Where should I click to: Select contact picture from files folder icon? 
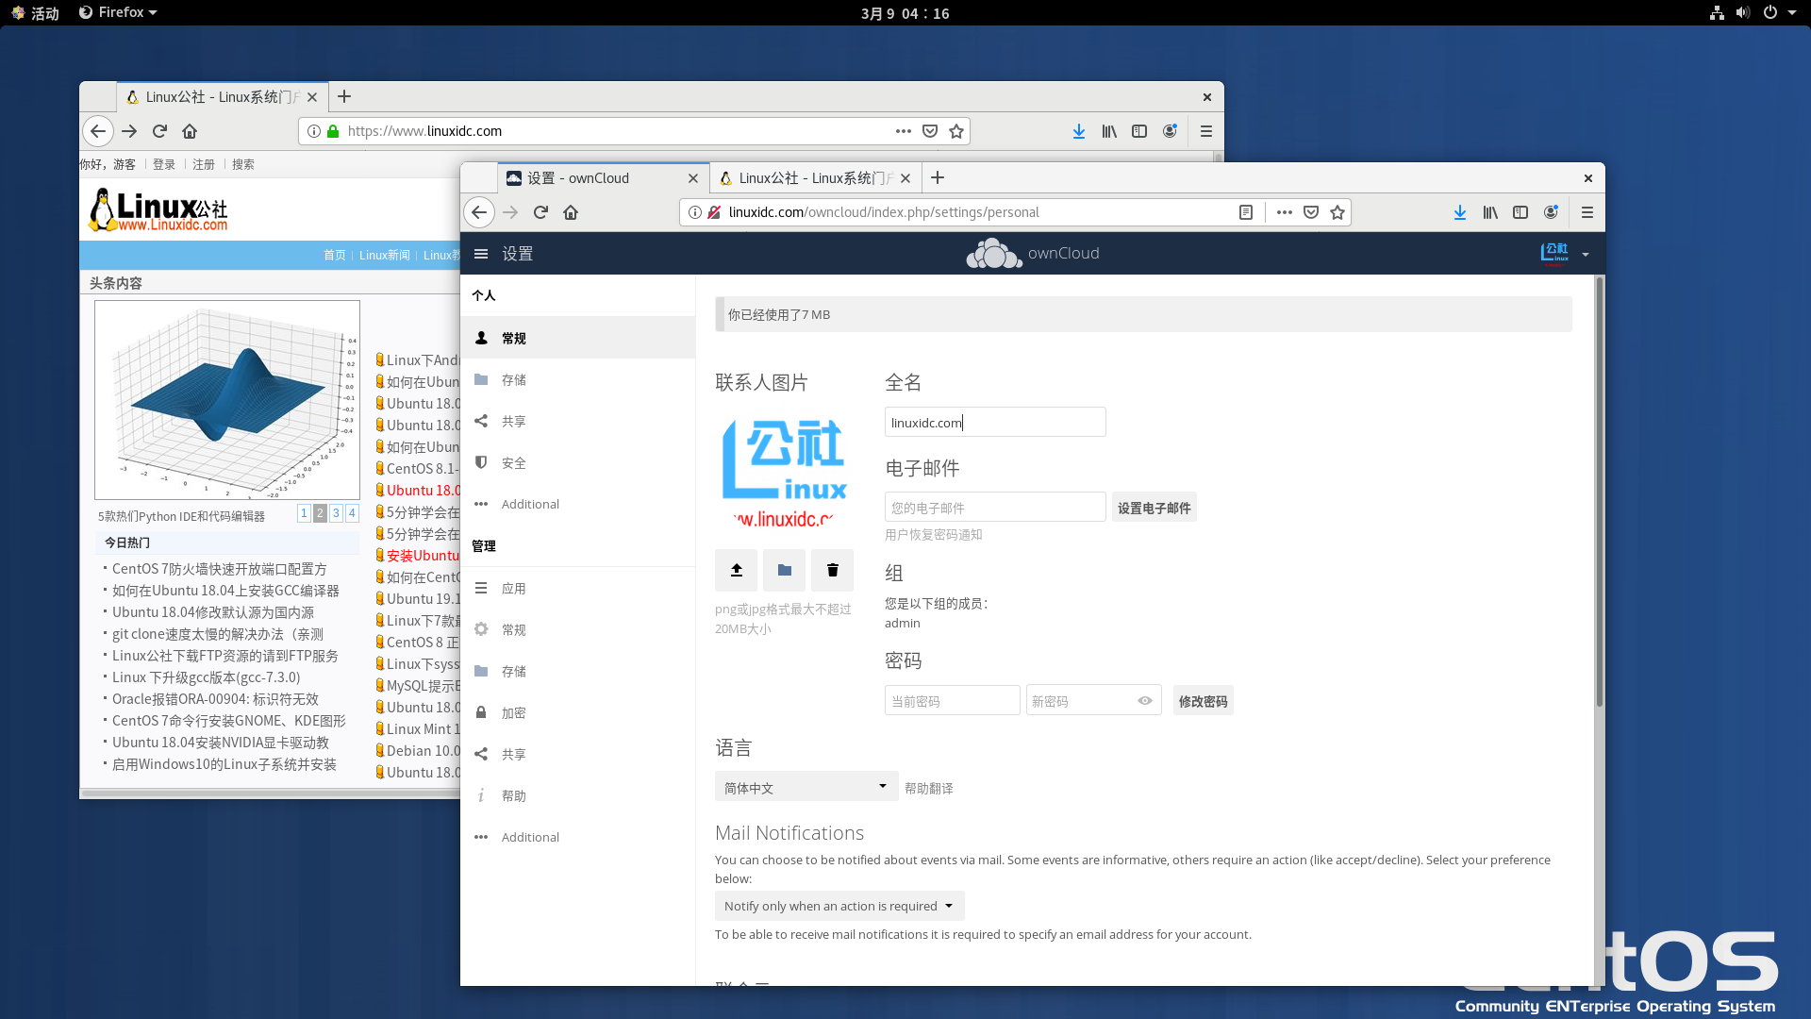pyautogui.click(x=784, y=570)
